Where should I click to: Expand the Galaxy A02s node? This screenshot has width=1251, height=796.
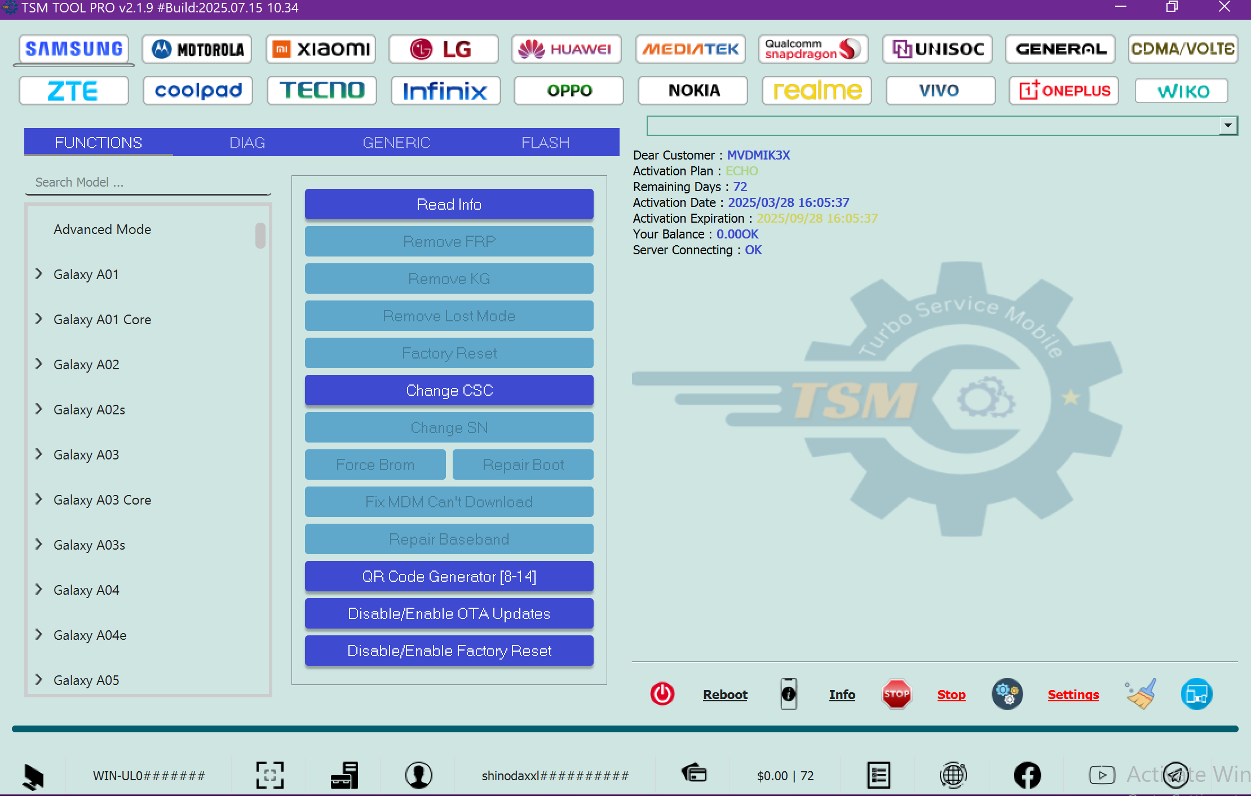(39, 409)
